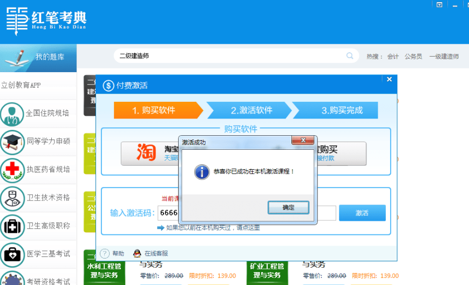Select hot search 会计
469x285 pixels.
393,57
